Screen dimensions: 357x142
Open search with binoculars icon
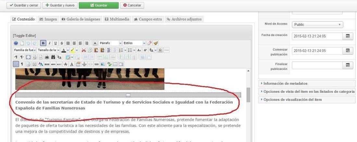tap(53, 57)
